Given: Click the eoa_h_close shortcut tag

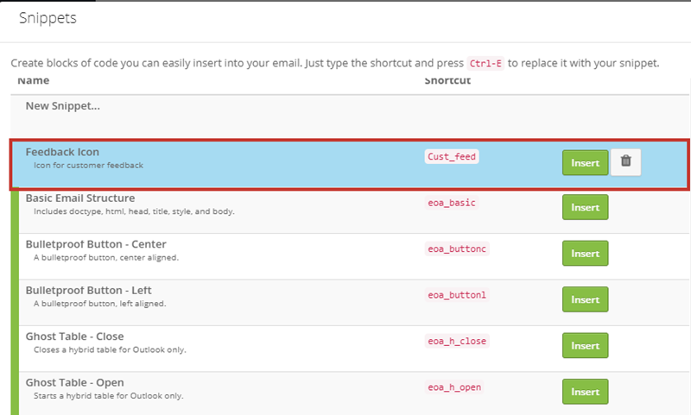Looking at the screenshot, I should (x=457, y=341).
